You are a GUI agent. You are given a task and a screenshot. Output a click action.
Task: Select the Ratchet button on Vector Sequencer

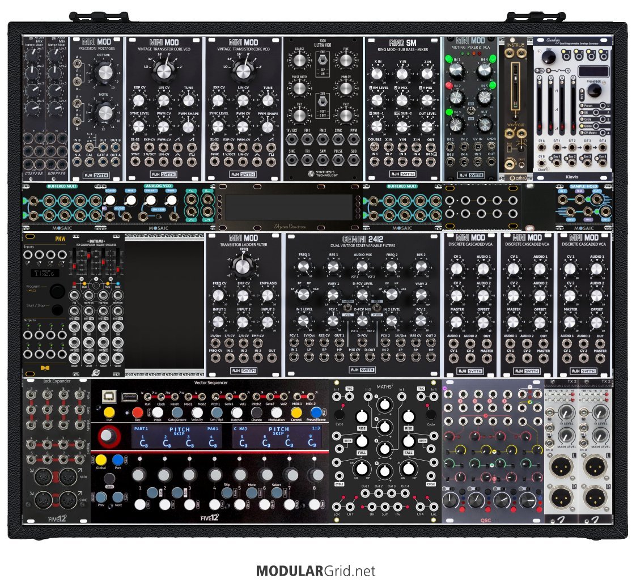[236, 412]
